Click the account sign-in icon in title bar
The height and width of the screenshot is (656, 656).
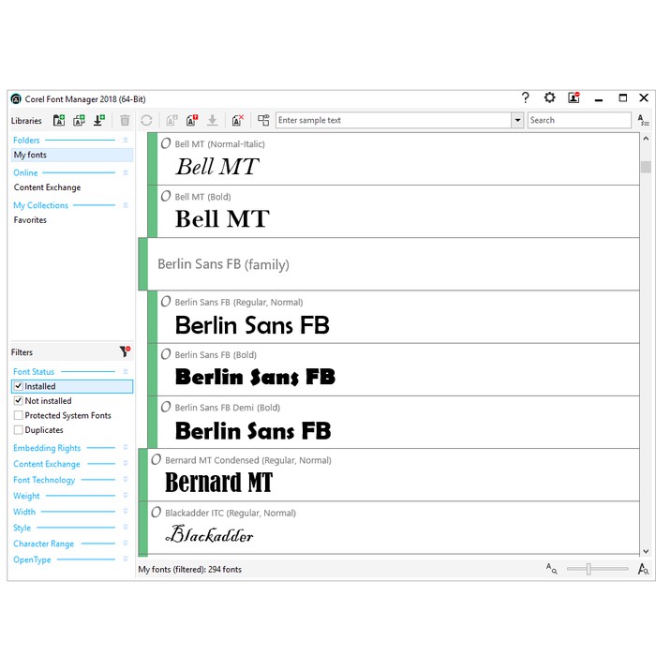click(x=574, y=98)
